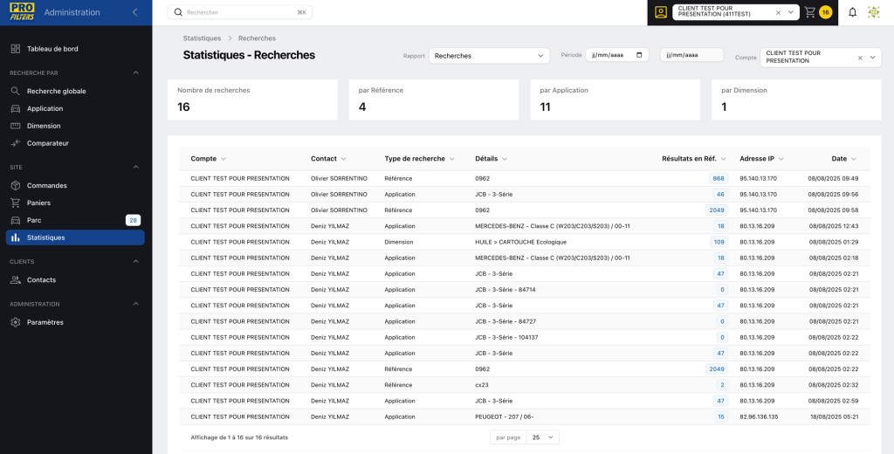Image resolution: width=894 pixels, height=454 pixels.
Task: Click the results badge showing 2 for cx23
Action: (x=722, y=385)
